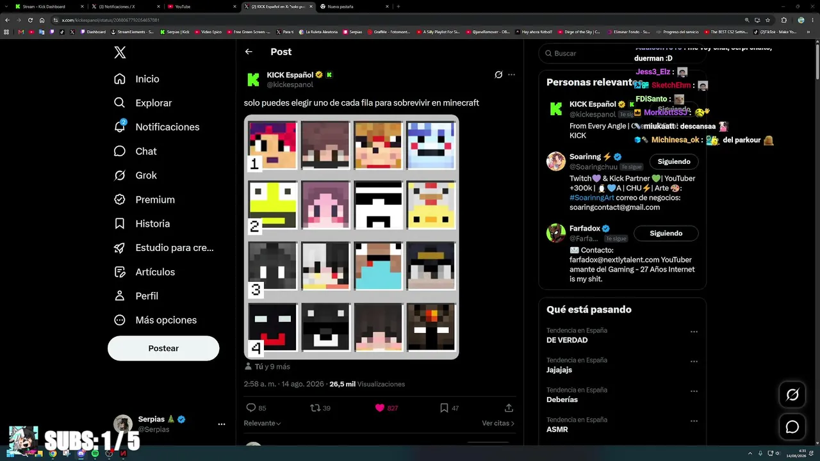
Task: Open Grok in the sidebar
Action: [135, 175]
